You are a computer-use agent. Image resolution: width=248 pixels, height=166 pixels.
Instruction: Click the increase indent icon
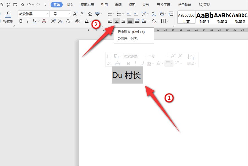[x=136, y=14]
